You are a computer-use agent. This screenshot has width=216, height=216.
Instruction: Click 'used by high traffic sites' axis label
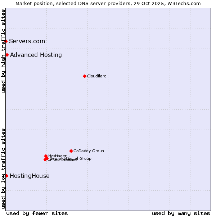(3, 51)
